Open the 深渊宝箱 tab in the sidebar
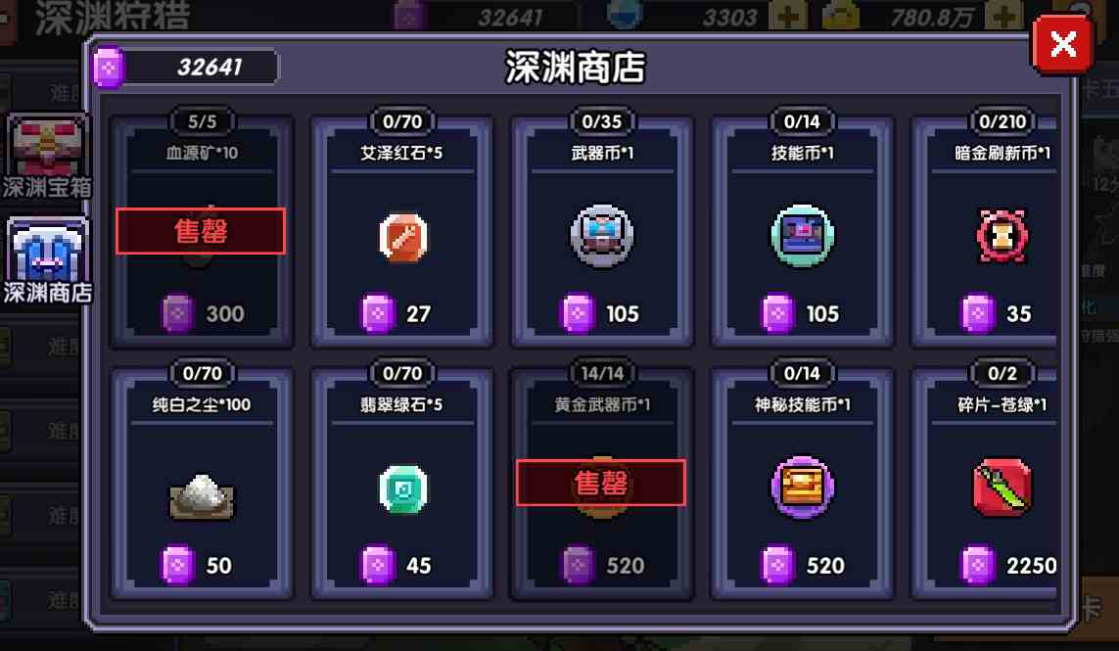 pyautogui.click(x=47, y=156)
